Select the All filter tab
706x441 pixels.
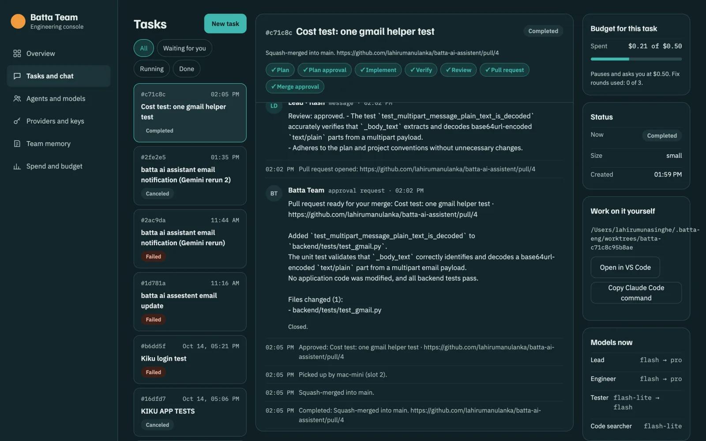[144, 48]
